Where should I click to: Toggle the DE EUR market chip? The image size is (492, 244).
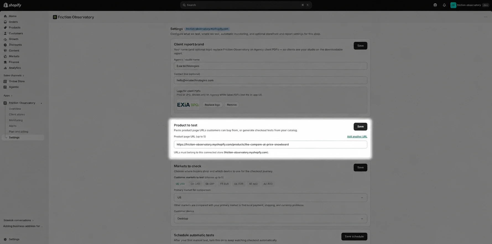click(x=239, y=184)
